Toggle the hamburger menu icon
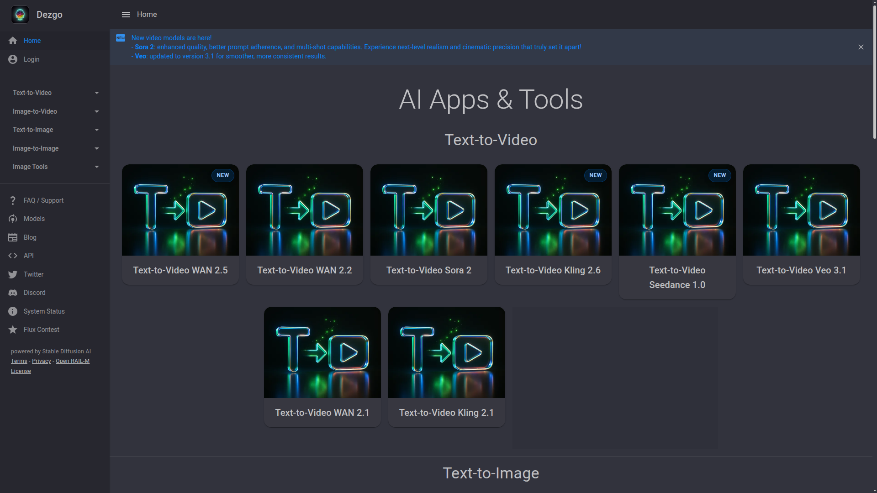877x493 pixels. coord(126,15)
